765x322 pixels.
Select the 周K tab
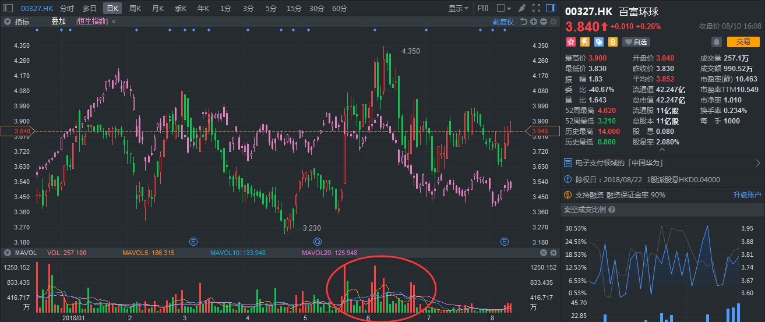click(135, 8)
